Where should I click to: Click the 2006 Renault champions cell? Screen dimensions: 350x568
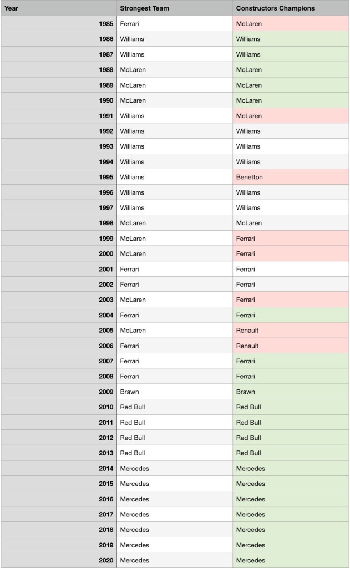pyautogui.click(x=291, y=346)
